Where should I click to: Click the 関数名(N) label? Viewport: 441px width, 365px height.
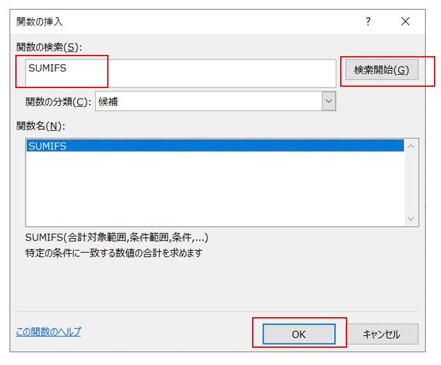click(41, 126)
